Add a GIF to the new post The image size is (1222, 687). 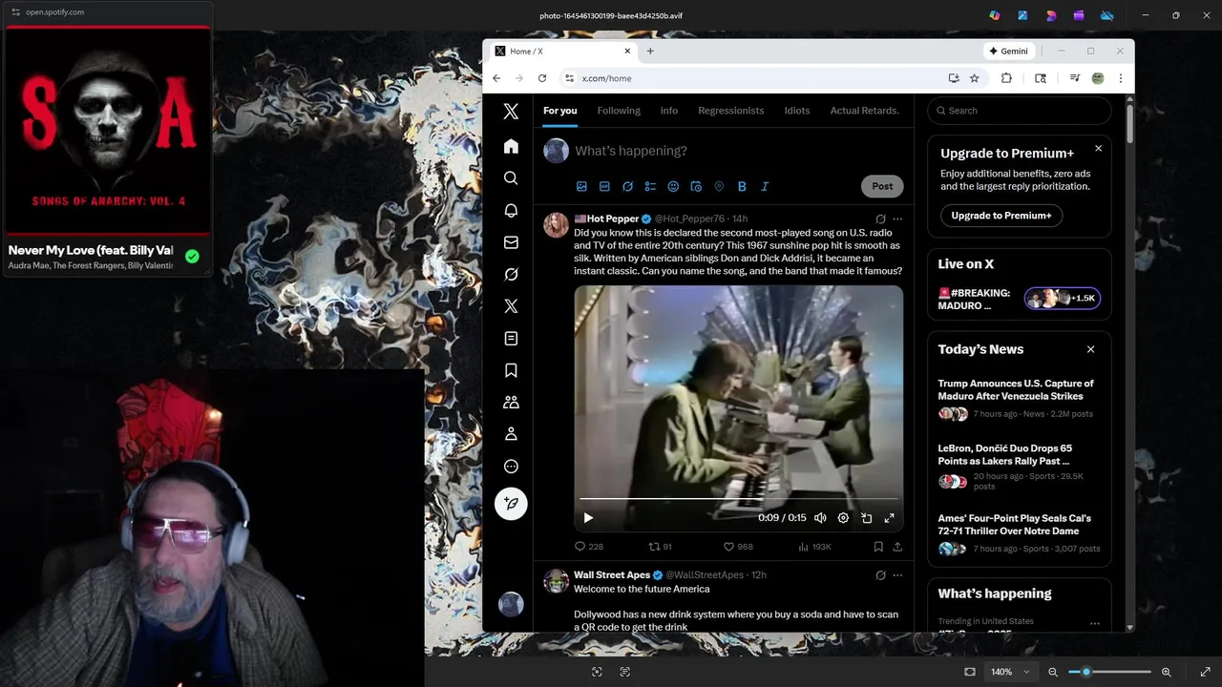(604, 186)
